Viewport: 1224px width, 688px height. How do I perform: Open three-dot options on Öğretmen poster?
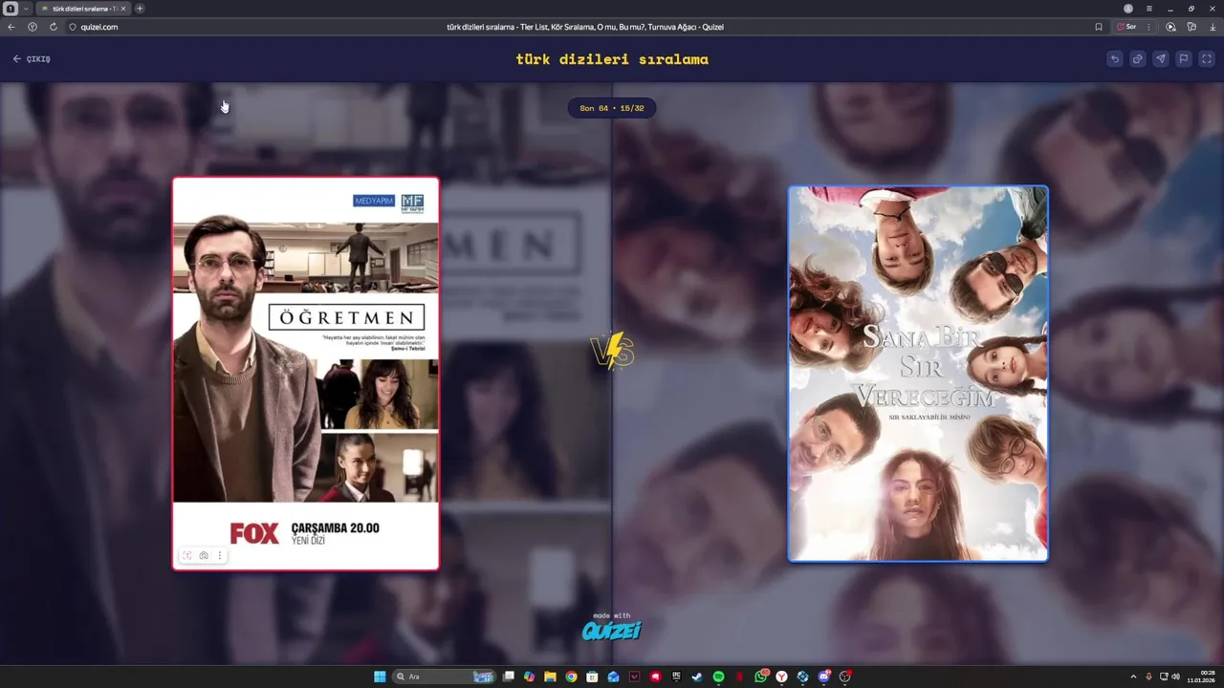coord(219,555)
